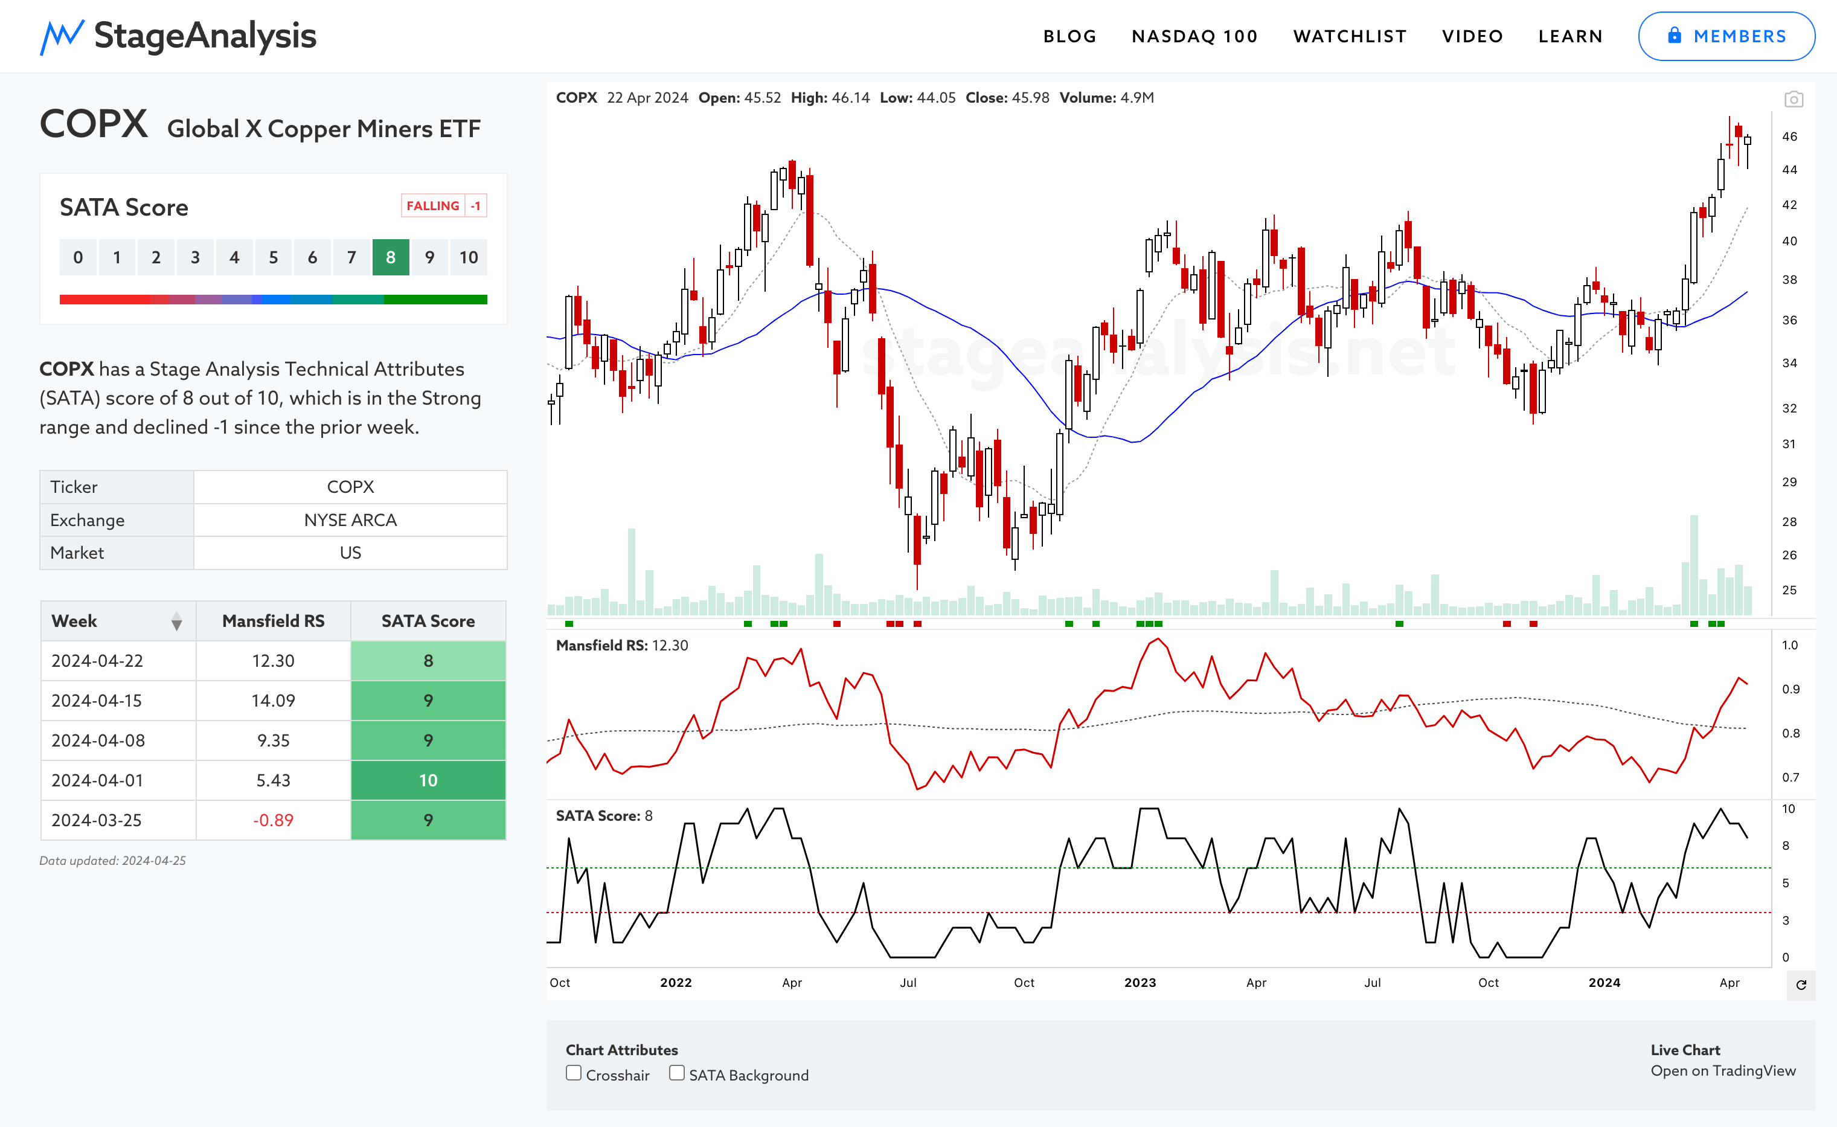Click score box 5 in scale
The height and width of the screenshot is (1127, 1837).
pos(273,257)
